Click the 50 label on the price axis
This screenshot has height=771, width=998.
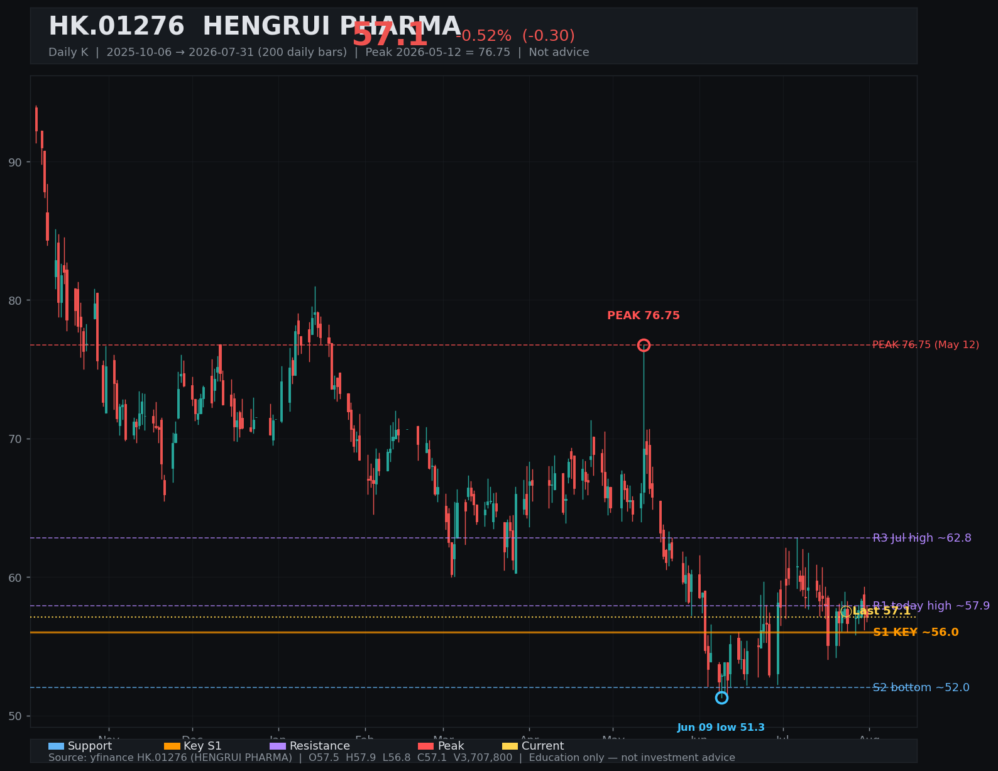(14, 716)
